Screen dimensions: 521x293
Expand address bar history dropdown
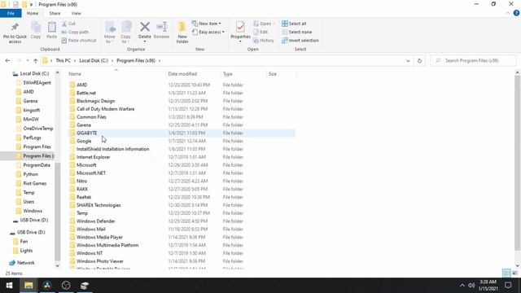pyautogui.click(x=408, y=61)
